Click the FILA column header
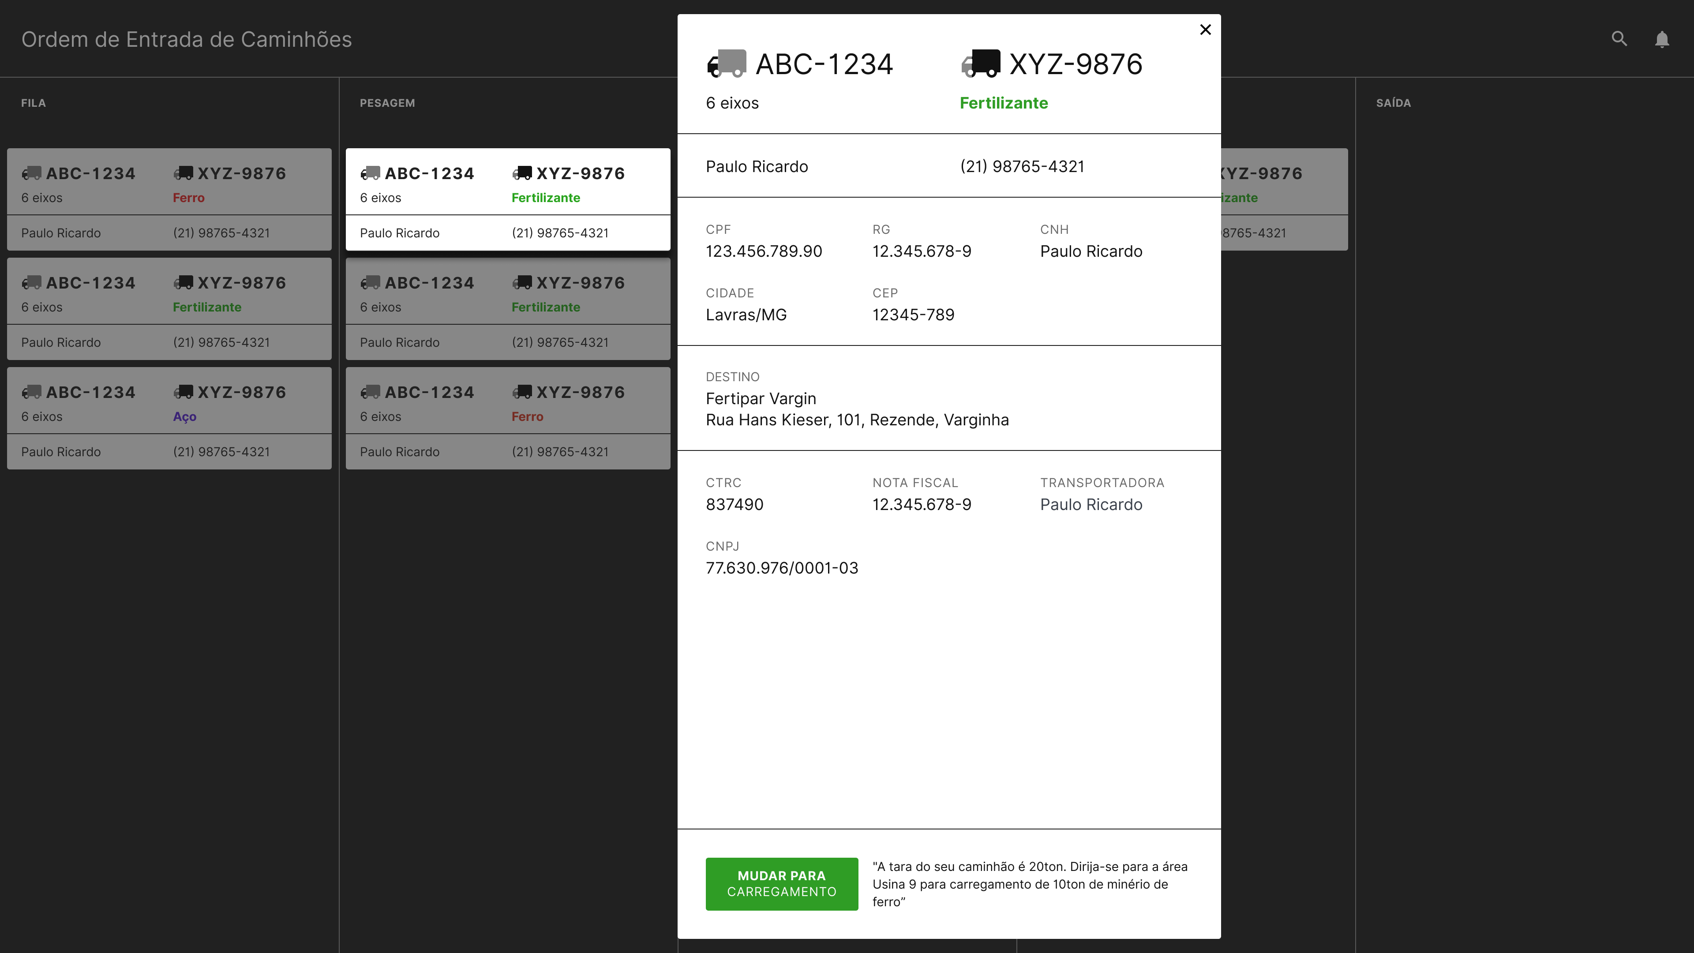The height and width of the screenshot is (953, 1694). pyautogui.click(x=34, y=103)
